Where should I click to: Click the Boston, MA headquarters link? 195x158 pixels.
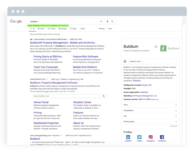[x=147, y=85]
